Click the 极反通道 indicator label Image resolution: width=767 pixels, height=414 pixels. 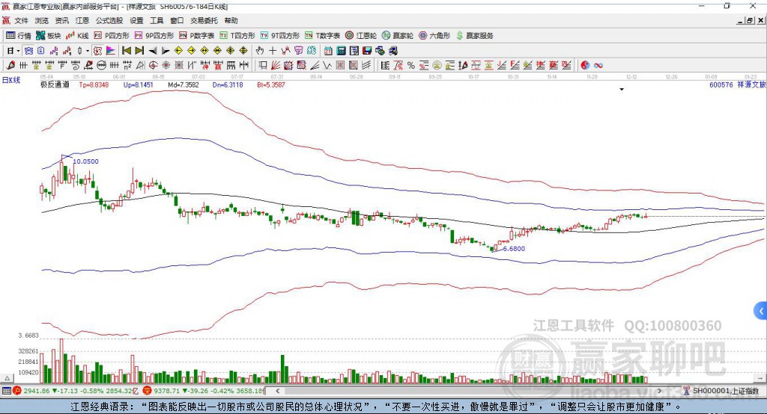pos(55,84)
